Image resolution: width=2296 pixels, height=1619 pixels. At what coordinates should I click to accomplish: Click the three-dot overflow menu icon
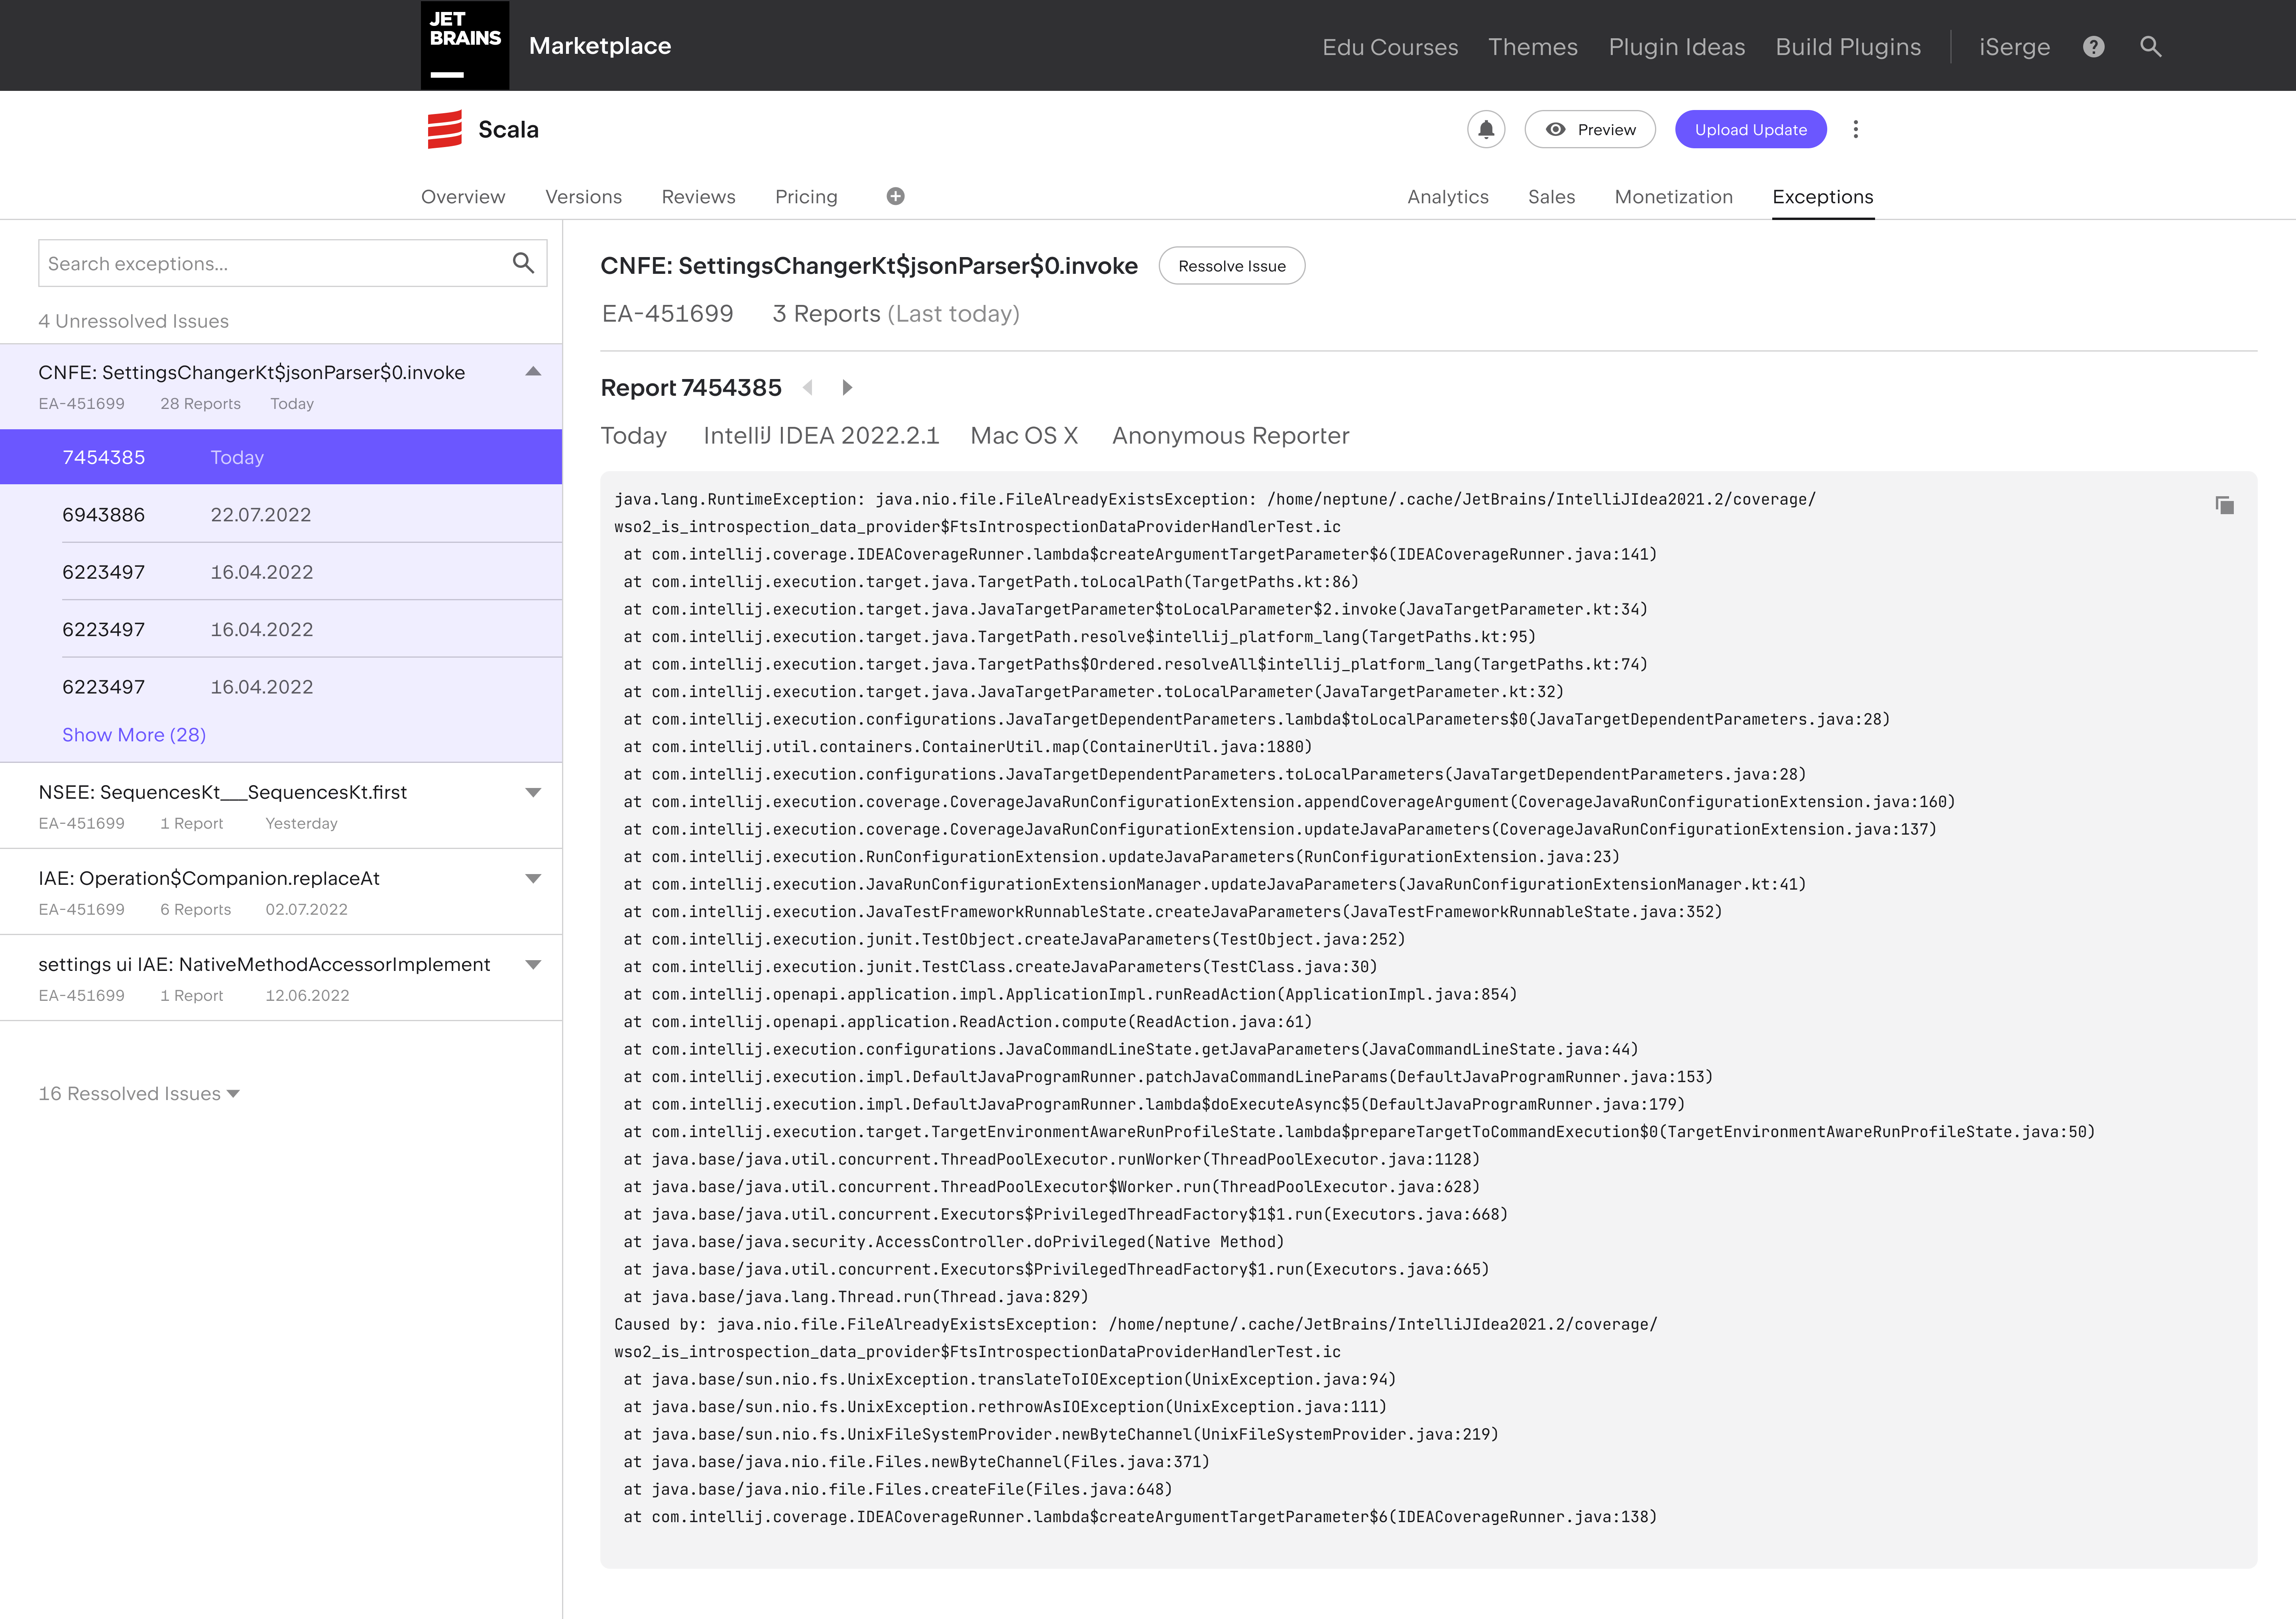click(x=1856, y=130)
